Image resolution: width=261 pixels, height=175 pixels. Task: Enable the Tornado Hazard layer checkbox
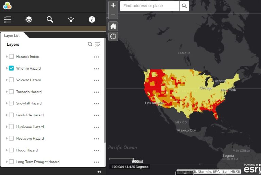(x=11, y=92)
